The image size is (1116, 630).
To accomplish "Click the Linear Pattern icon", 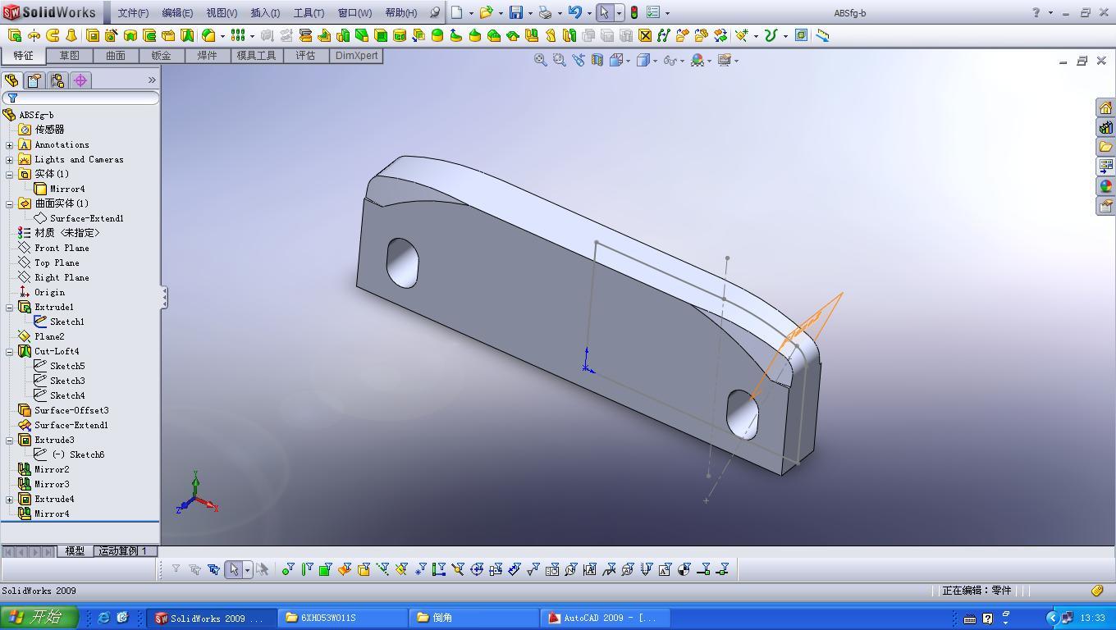I will click(x=237, y=35).
